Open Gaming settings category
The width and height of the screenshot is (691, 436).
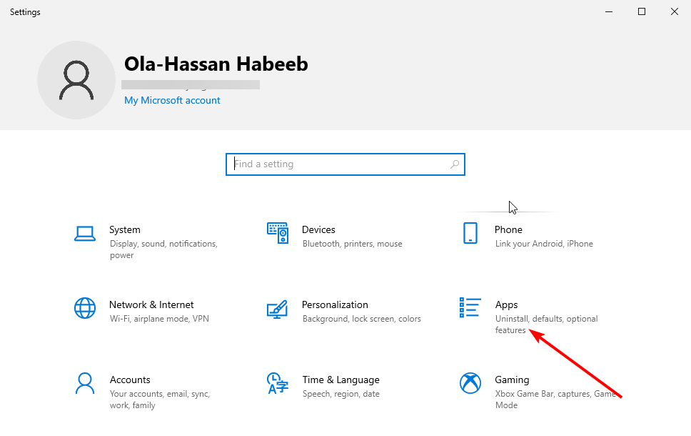[512, 380]
